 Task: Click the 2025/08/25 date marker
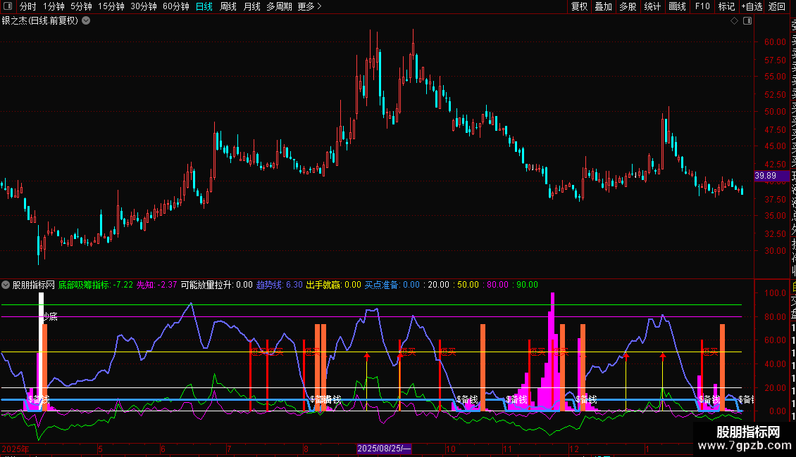[384, 449]
